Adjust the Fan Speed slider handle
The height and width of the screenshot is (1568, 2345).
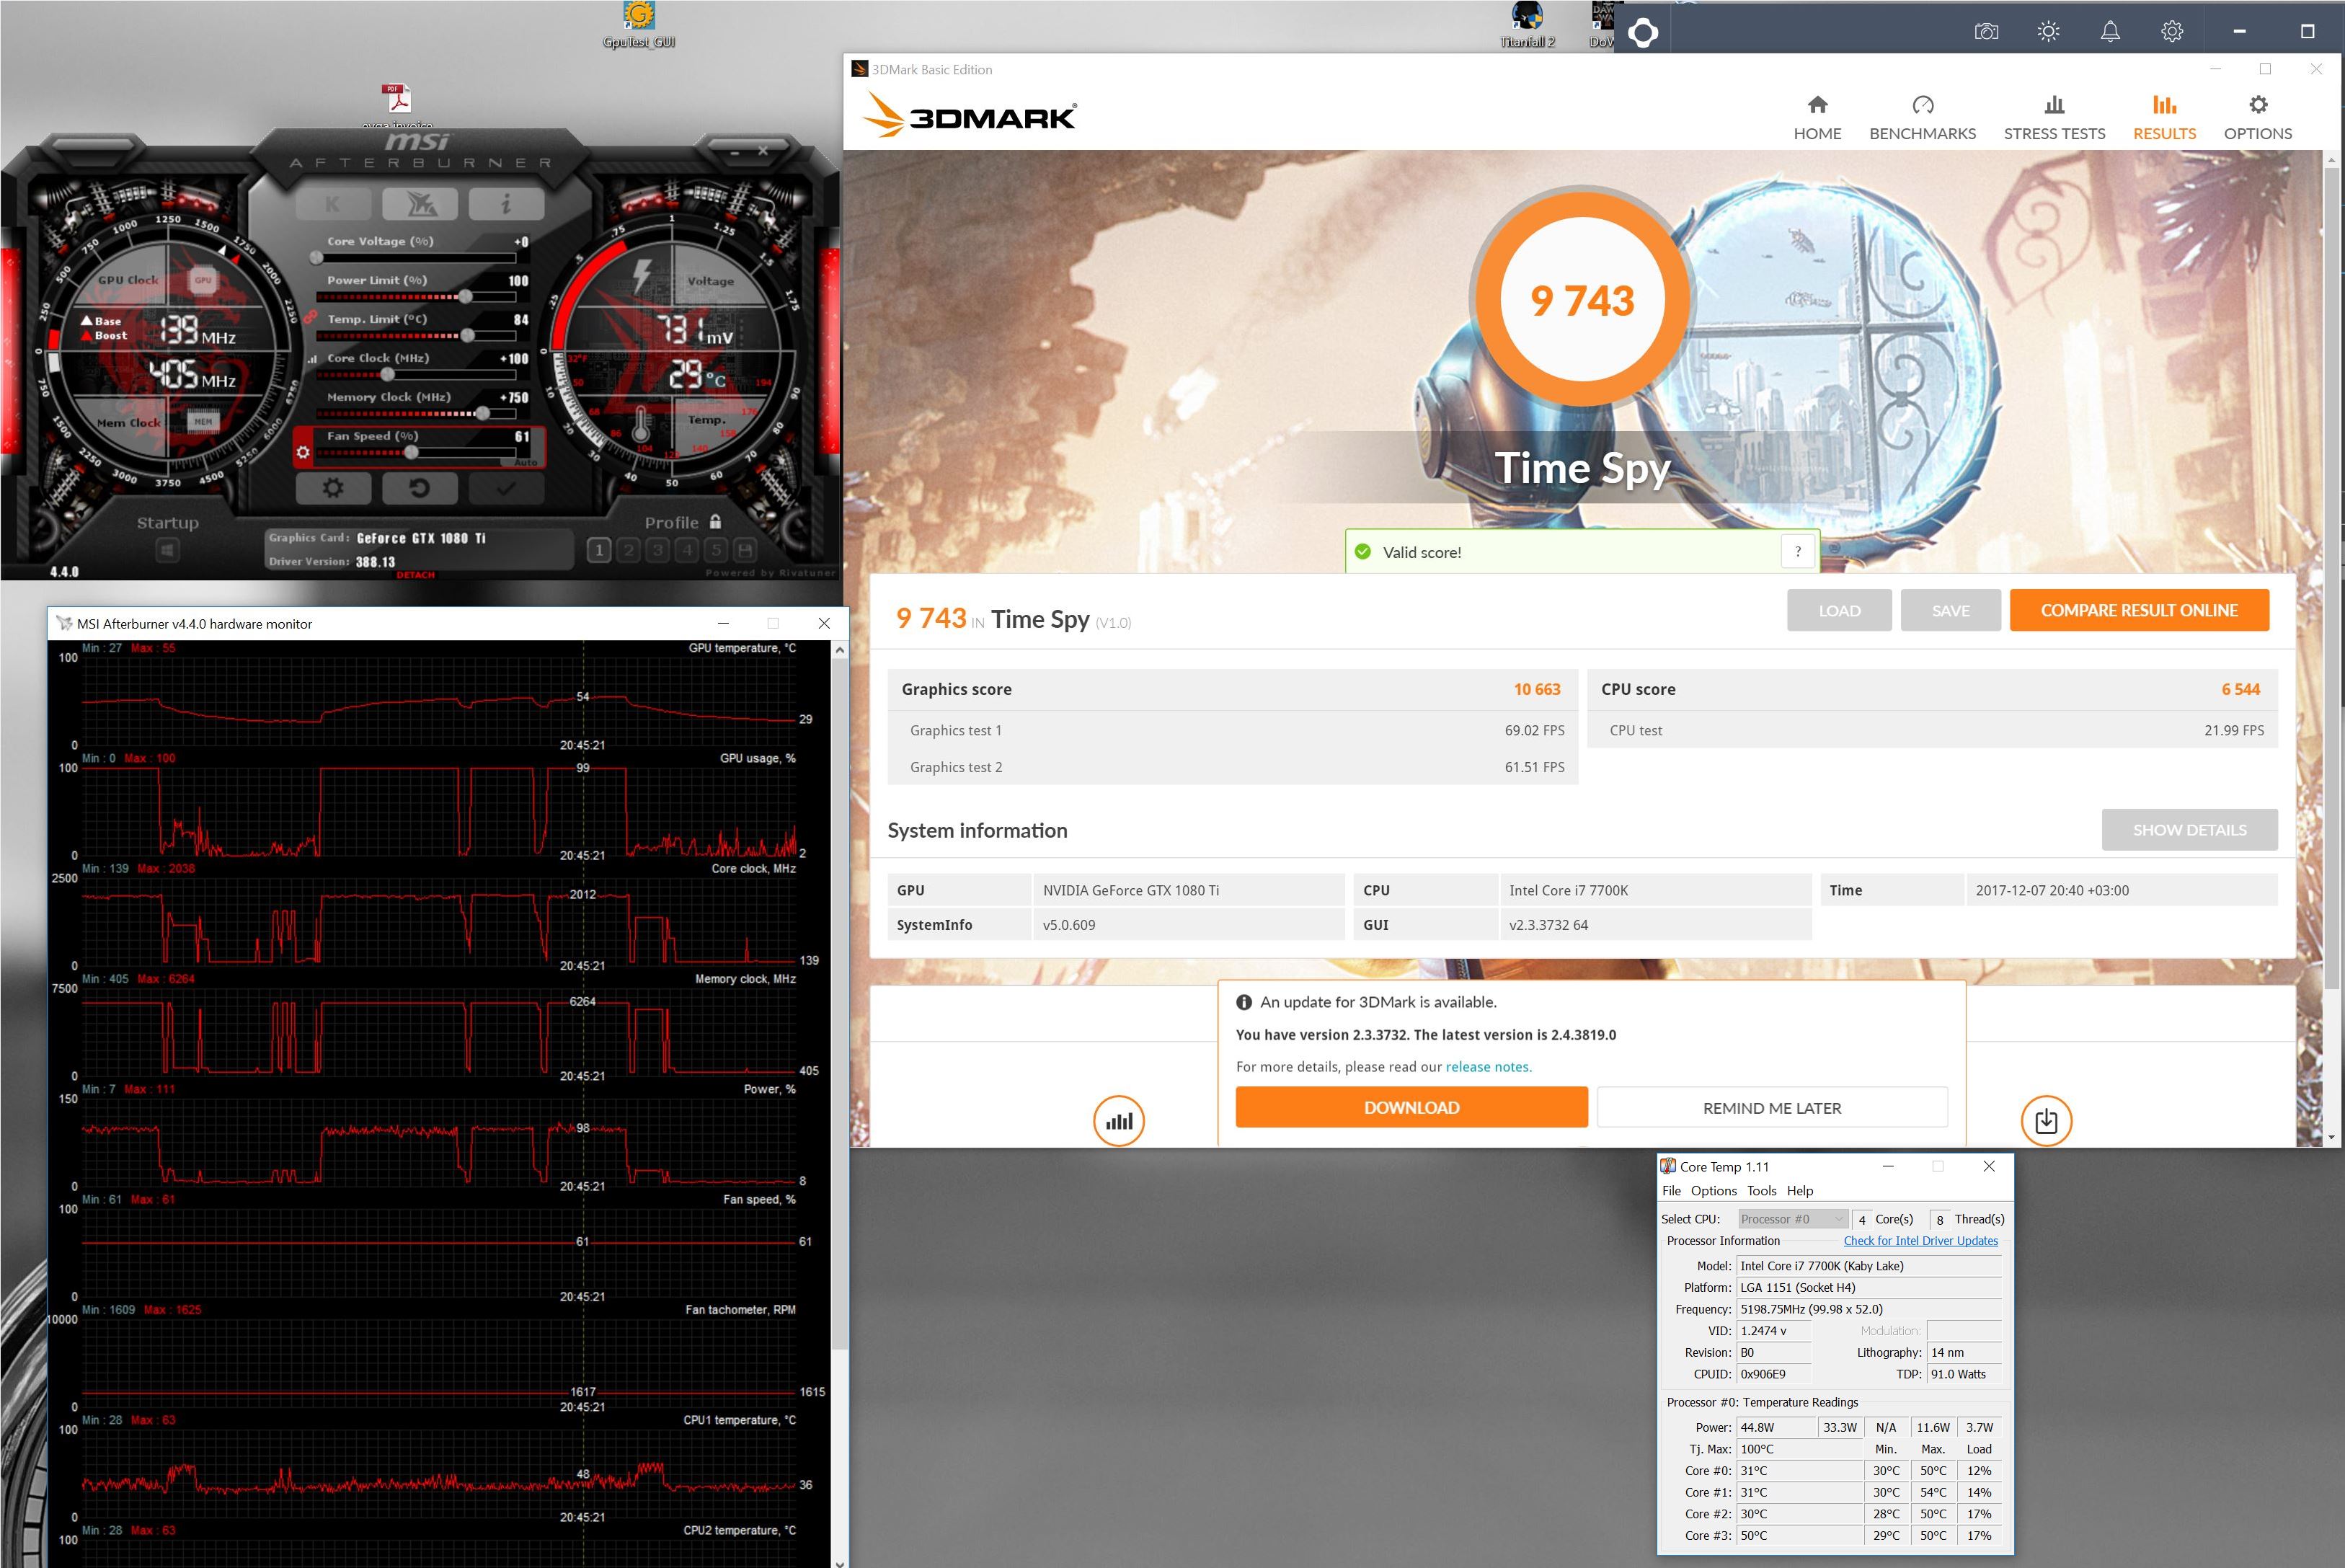411,452
